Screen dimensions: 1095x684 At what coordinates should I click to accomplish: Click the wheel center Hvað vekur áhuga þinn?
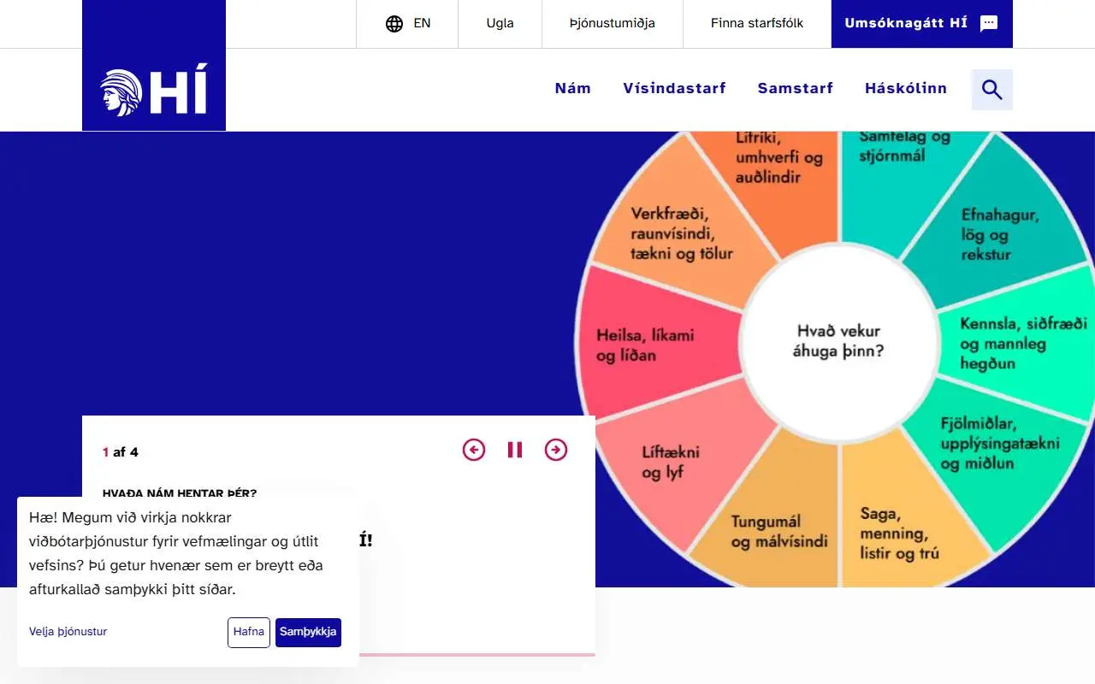[x=838, y=341]
